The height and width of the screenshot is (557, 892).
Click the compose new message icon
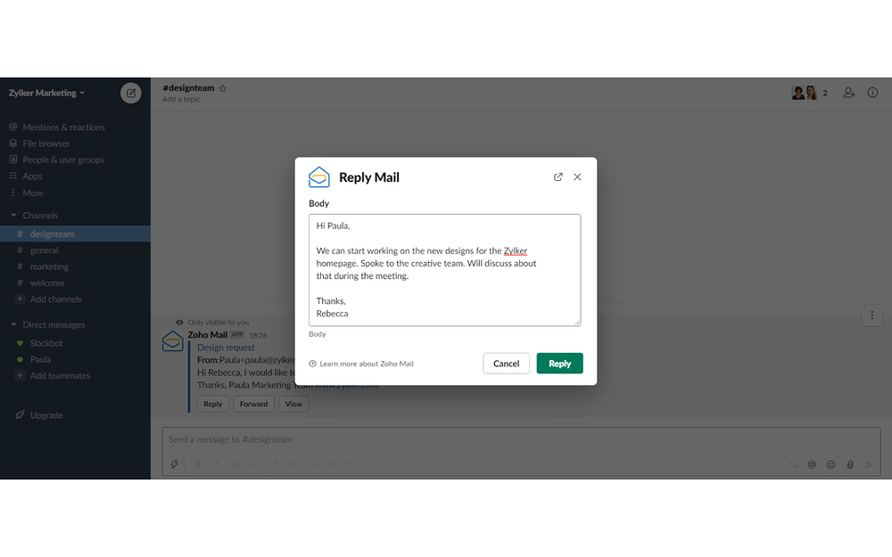point(130,93)
